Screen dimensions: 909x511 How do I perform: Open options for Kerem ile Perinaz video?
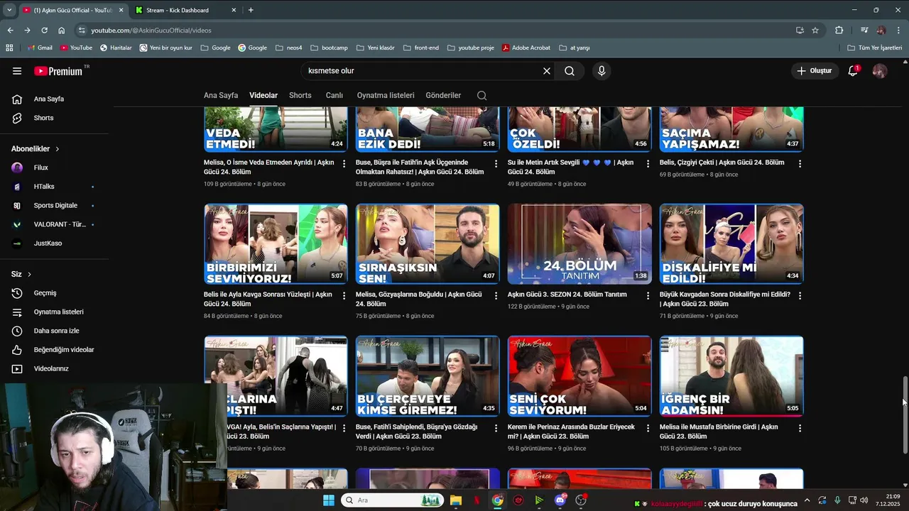click(648, 428)
